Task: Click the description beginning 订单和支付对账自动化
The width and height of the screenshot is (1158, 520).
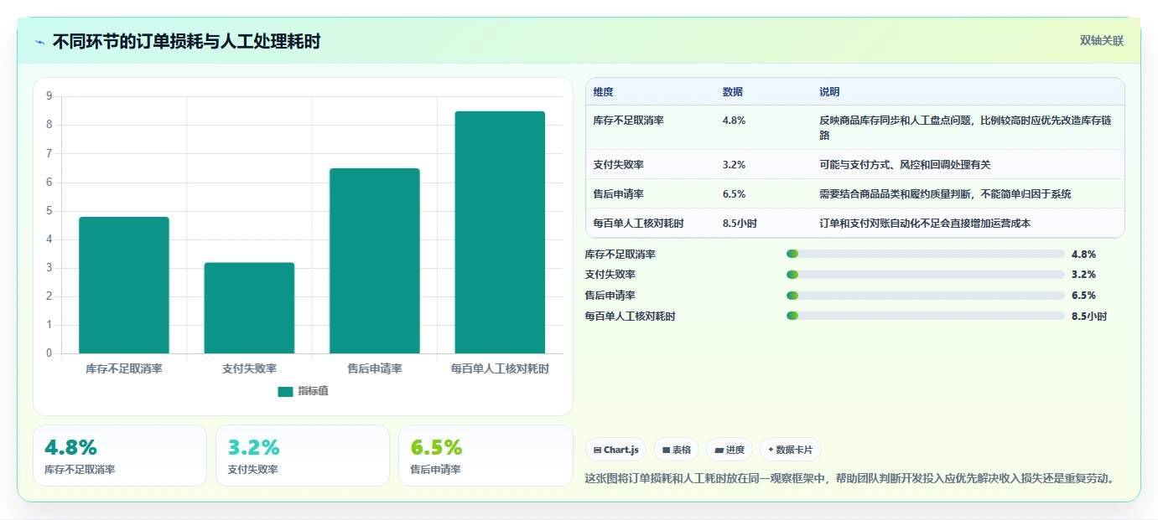Action: click(x=925, y=224)
